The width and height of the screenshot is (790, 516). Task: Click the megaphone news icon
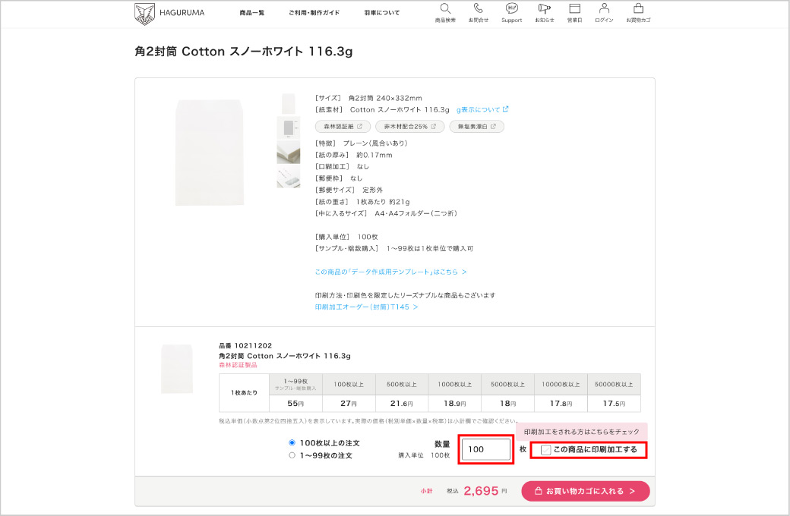[544, 8]
